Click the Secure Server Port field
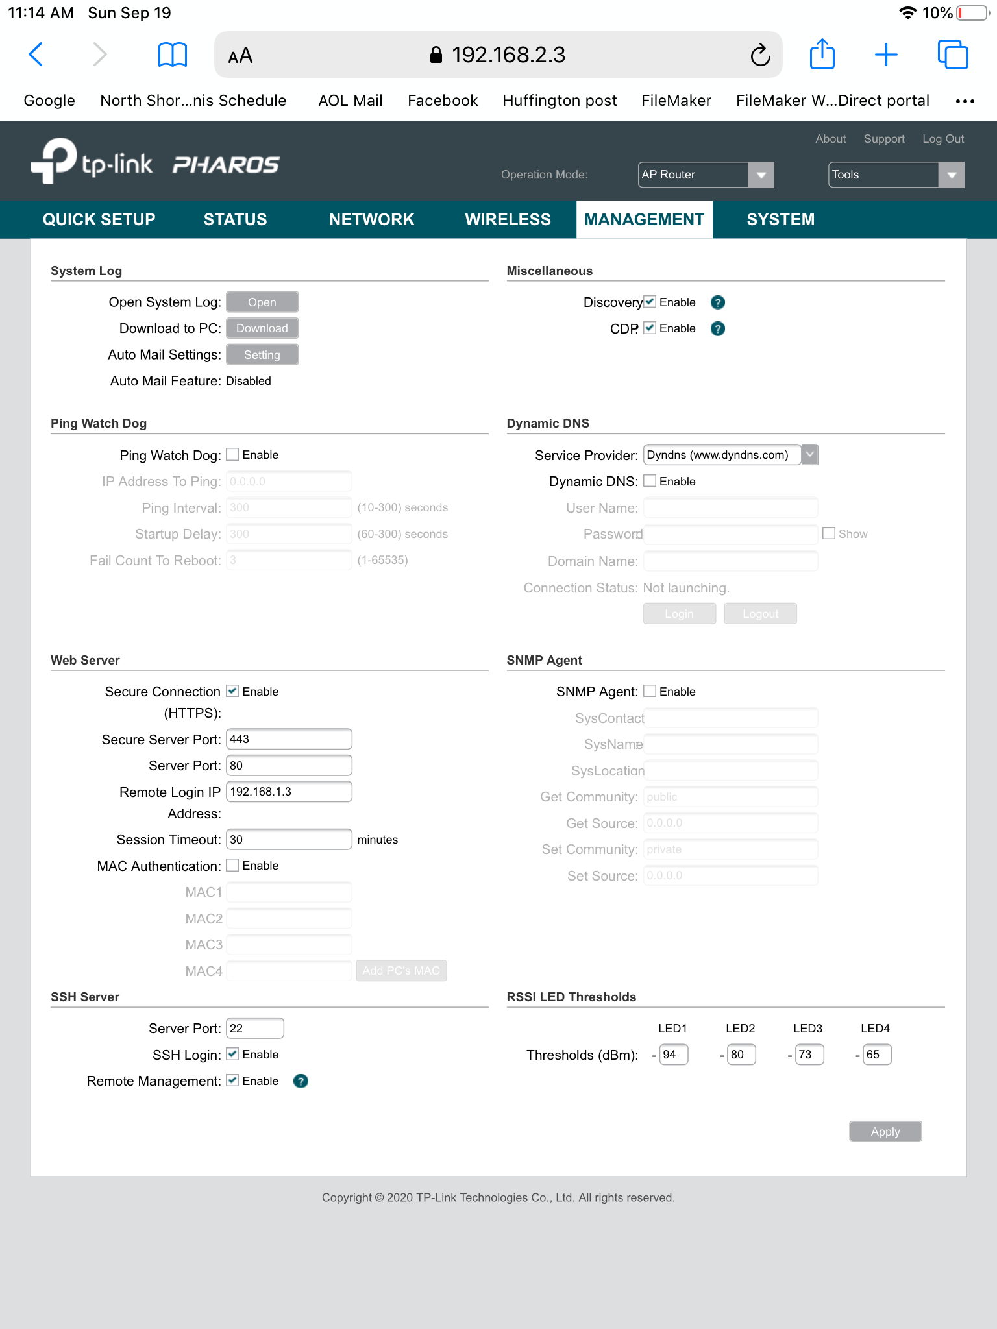The image size is (997, 1329). point(289,739)
